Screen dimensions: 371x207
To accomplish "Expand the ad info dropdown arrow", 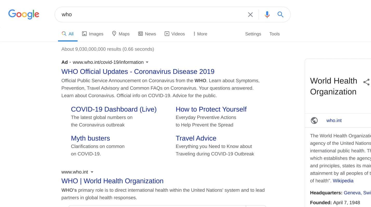I will (147, 62).
